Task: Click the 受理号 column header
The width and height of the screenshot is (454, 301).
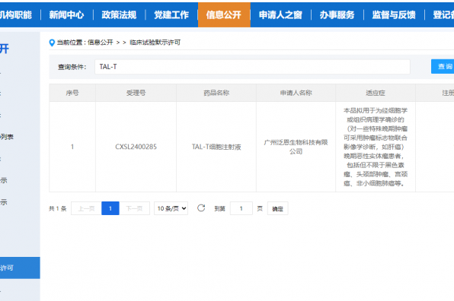Action: [136, 93]
